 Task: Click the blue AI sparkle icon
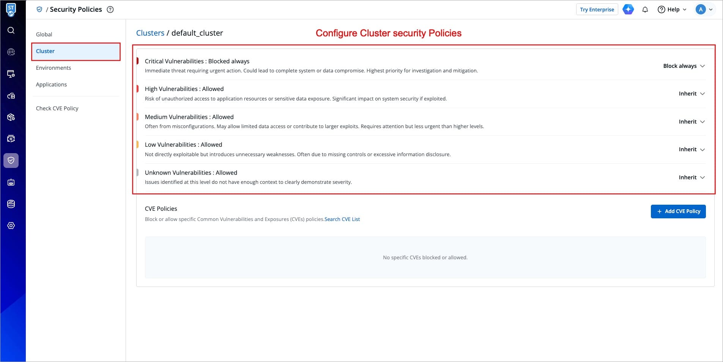[x=628, y=9]
